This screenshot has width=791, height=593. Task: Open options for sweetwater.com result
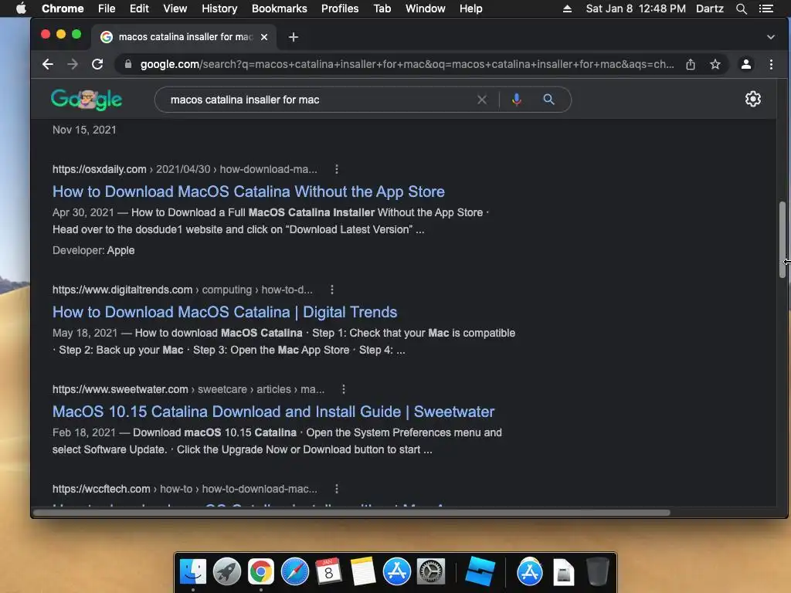(343, 389)
